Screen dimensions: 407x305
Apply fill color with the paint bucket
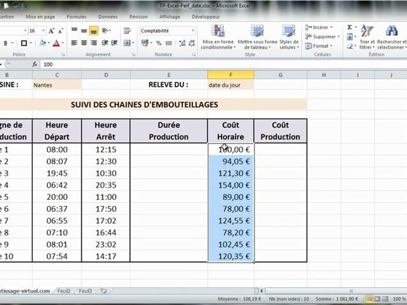42,43
